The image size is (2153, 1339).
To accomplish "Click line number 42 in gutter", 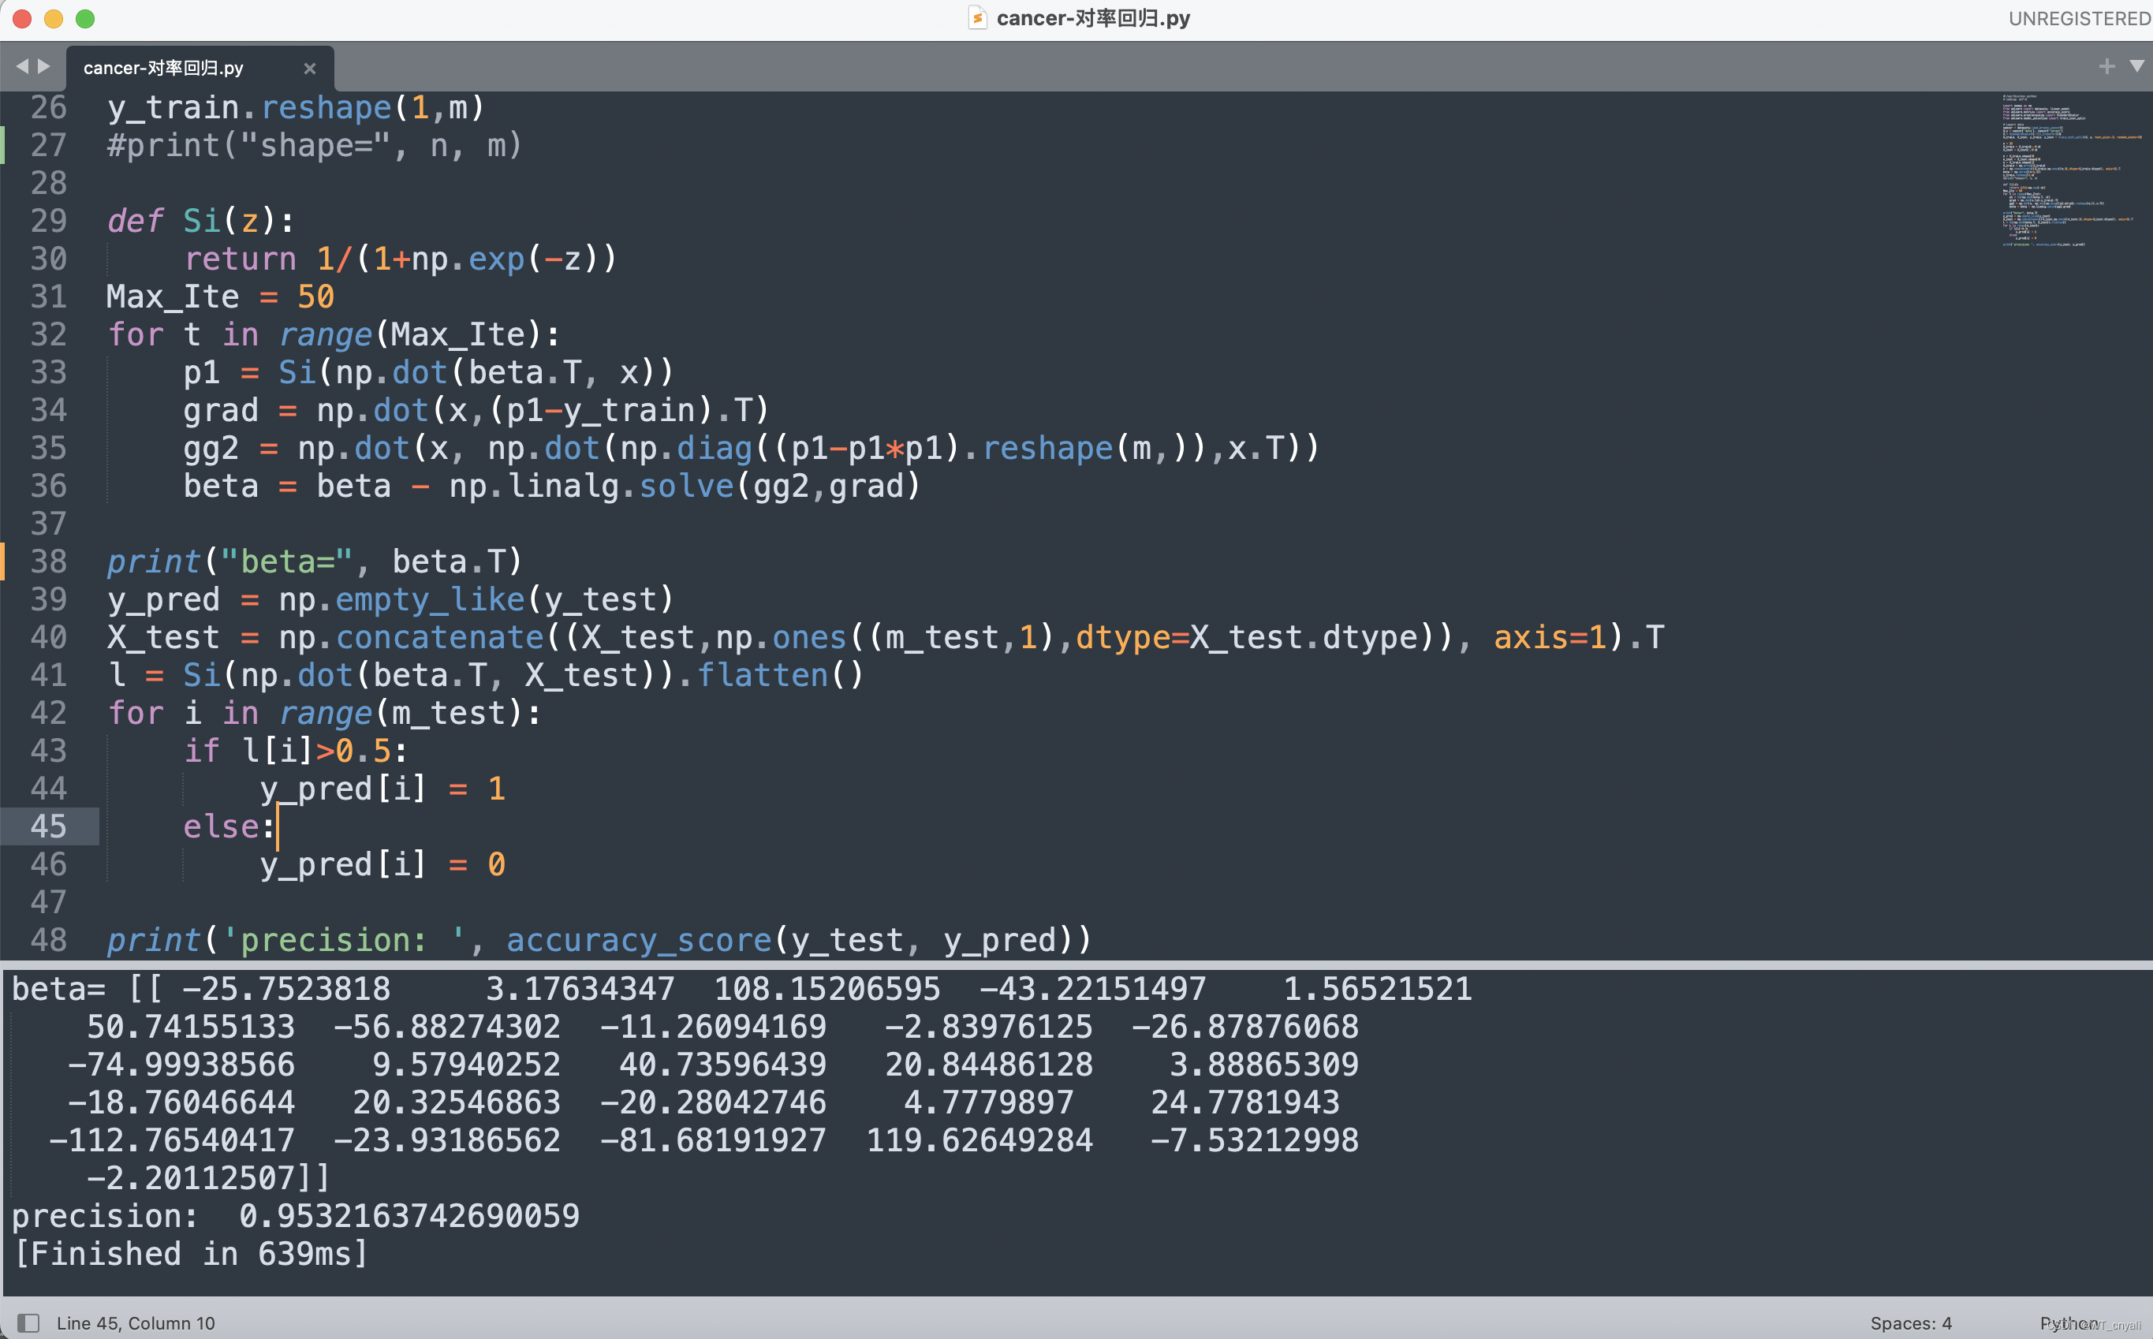I will tap(49, 713).
